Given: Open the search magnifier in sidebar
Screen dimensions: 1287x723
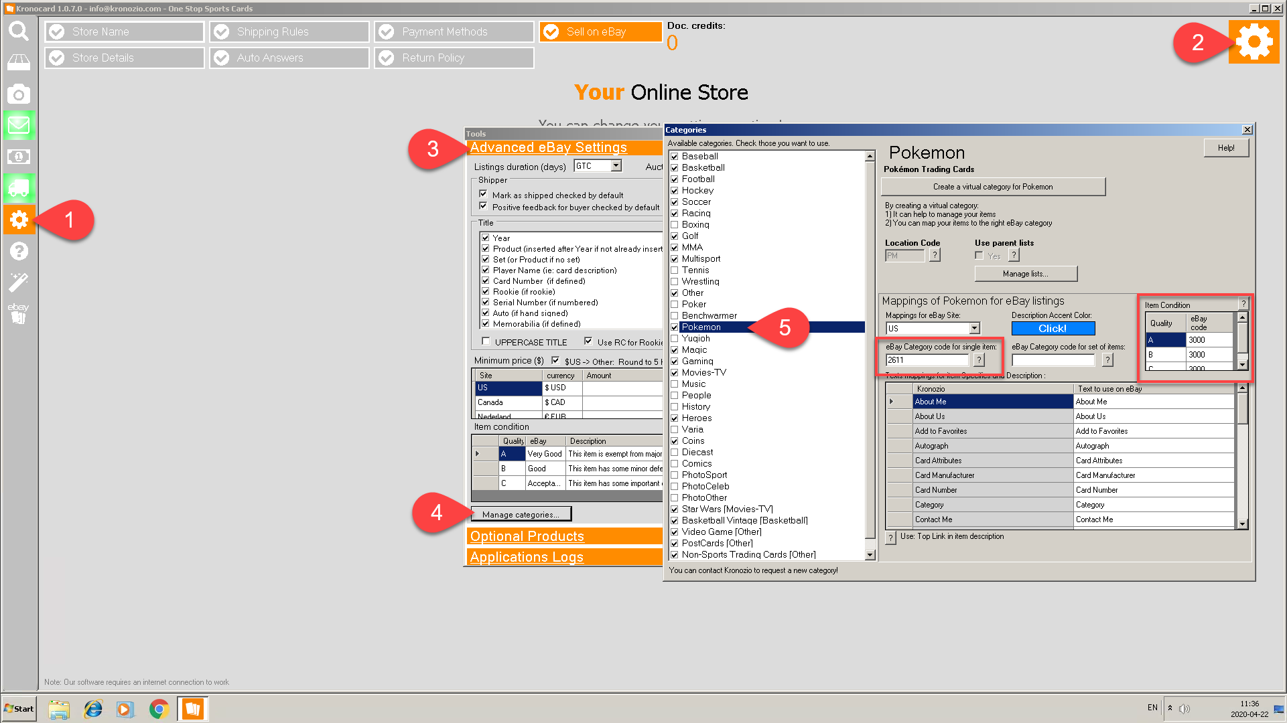Looking at the screenshot, I should 19,31.
